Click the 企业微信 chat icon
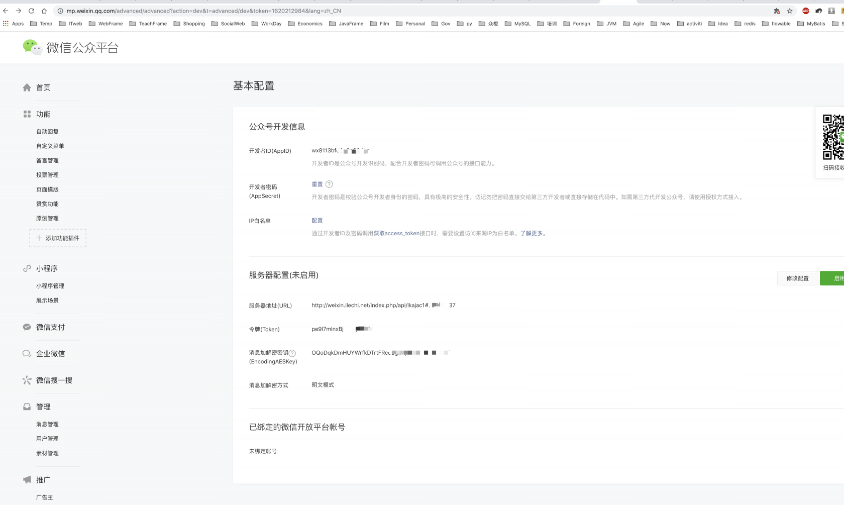Viewport: 844px width, 505px height. click(27, 354)
